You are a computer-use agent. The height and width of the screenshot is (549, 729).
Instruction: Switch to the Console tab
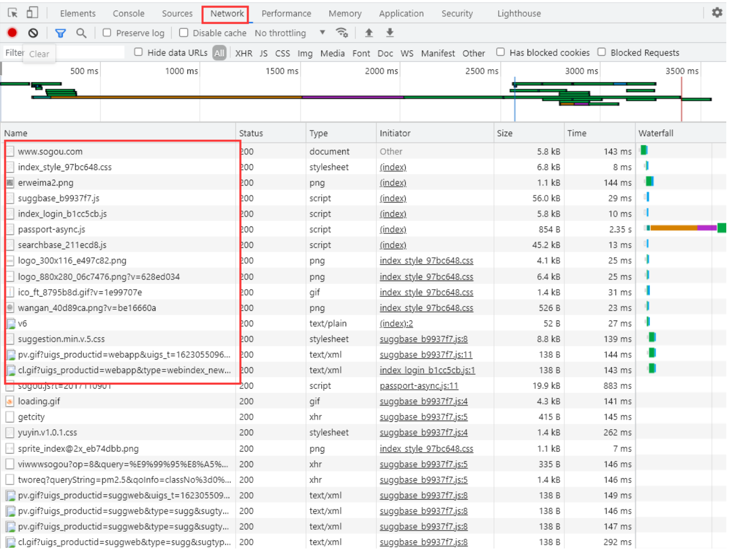[x=128, y=14]
